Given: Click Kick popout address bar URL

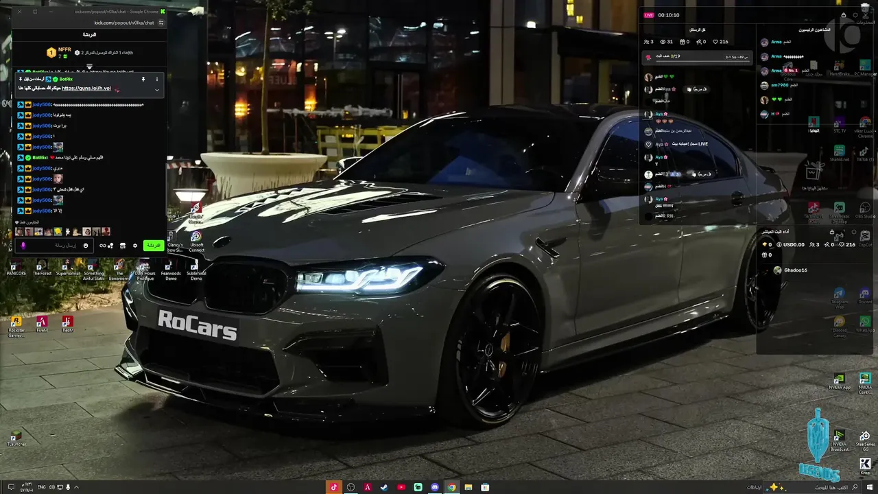Looking at the screenshot, I should [x=124, y=23].
